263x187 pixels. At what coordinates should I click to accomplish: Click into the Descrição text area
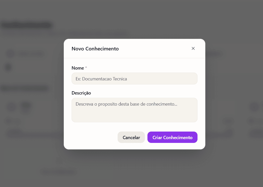click(x=134, y=110)
